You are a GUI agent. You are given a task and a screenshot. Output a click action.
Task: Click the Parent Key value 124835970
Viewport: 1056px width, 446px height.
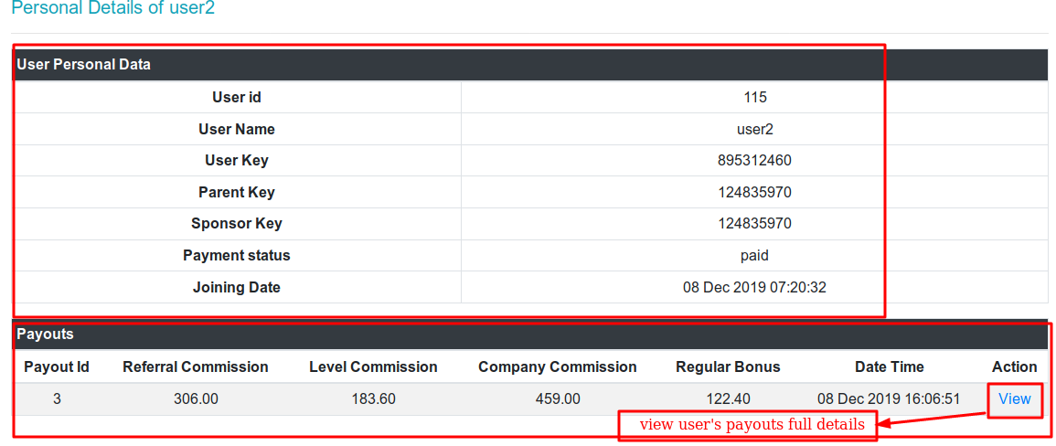pyautogui.click(x=754, y=193)
